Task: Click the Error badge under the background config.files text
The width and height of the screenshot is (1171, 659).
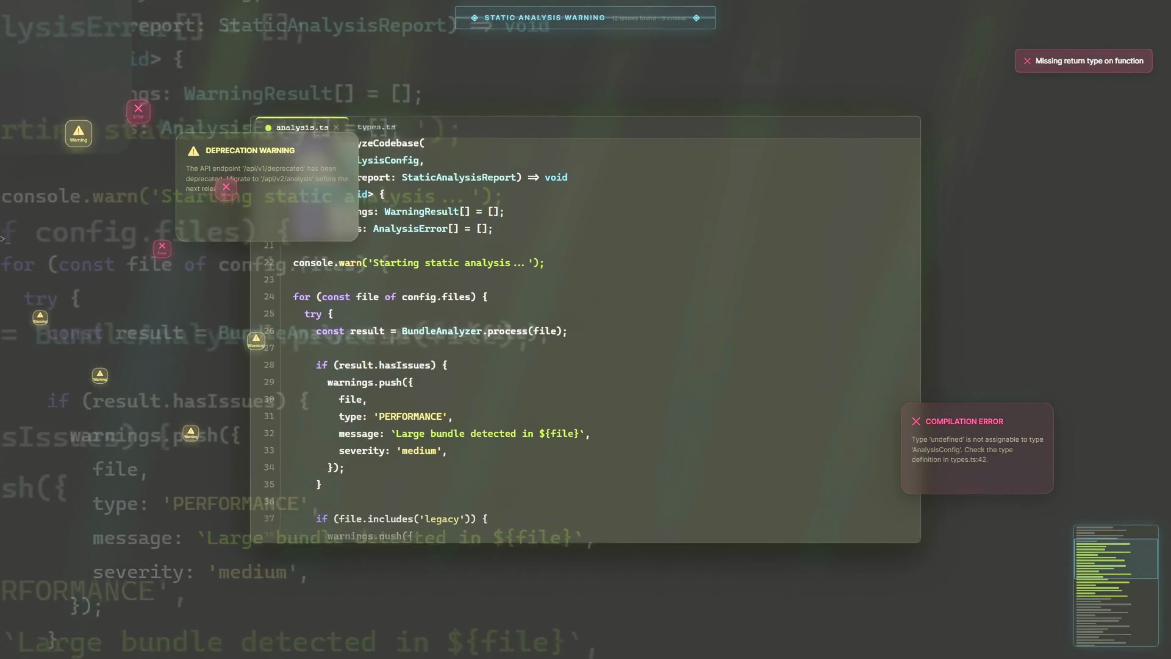Action: (x=162, y=248)
